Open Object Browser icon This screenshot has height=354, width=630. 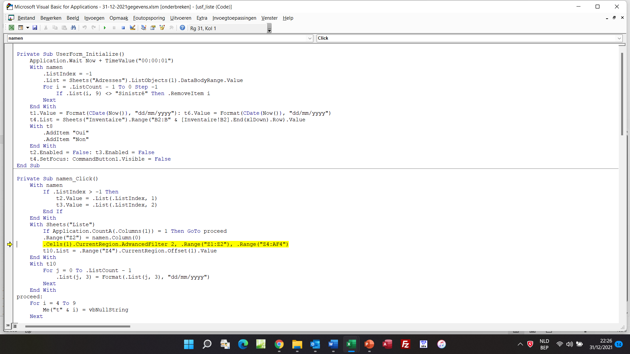tap(162, 28)
